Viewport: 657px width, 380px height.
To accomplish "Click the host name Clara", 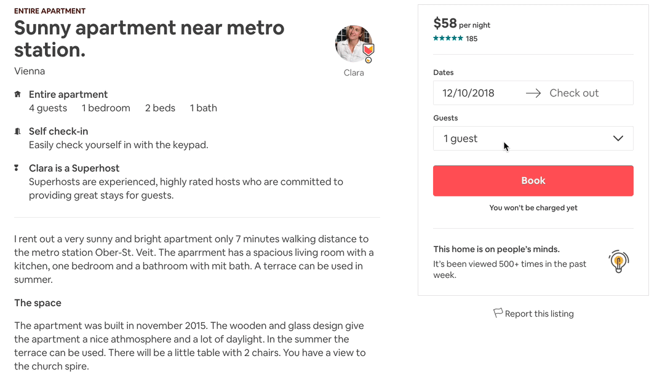I will (x=354, y=73).
